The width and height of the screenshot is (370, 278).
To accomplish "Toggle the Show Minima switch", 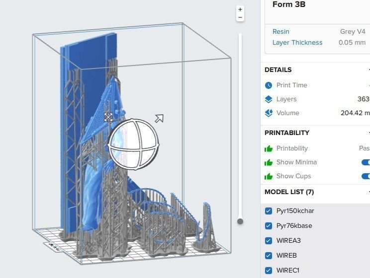I will [x=366, y=162].
